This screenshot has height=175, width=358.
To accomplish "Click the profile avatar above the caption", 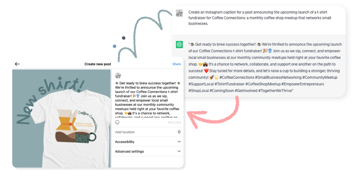I will (x=118, y=76).
